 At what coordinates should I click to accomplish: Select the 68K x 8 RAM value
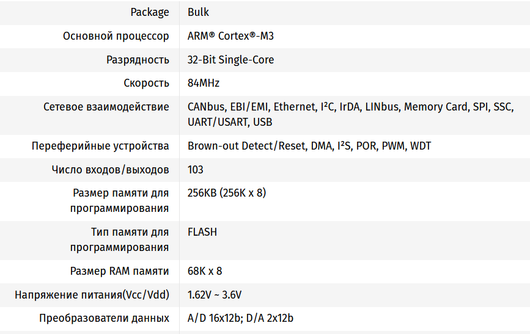pyautogui.click(x=205, y=271)
